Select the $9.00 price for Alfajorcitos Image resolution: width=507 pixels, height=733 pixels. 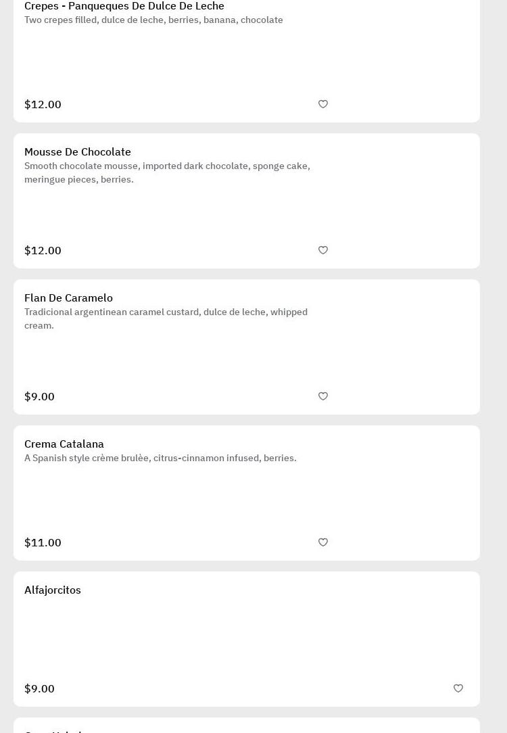[x=39, y=688]
